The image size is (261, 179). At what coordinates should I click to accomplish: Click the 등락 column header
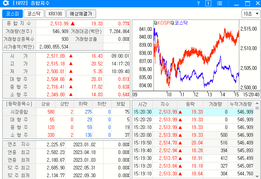click(190, 104)
